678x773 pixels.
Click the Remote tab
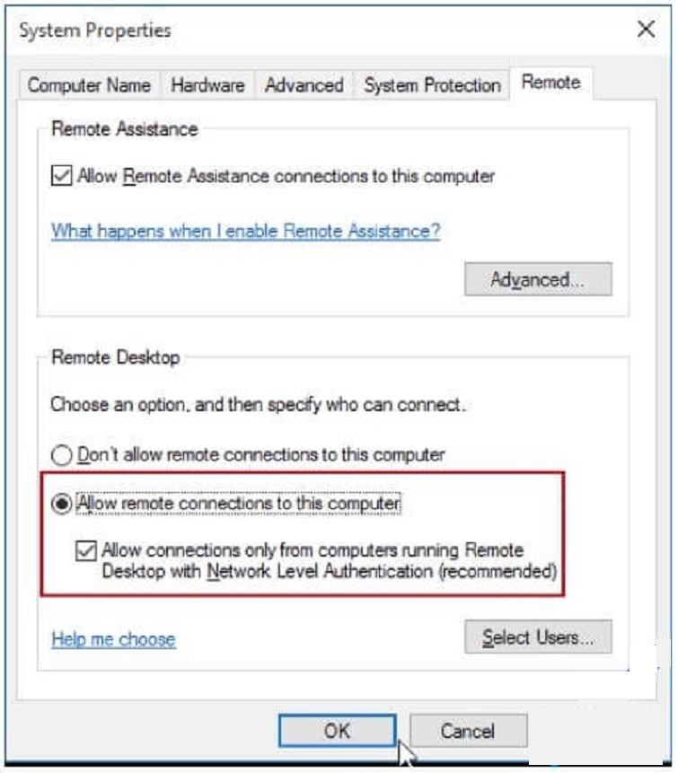(550, 83)
